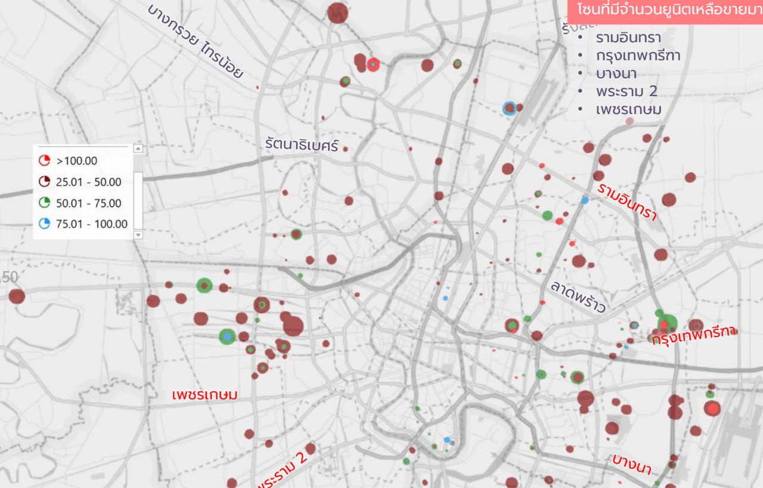Click the red 'บางนา' zone label on map
Viewport: 763px width, 488px height.
point(631,464)
